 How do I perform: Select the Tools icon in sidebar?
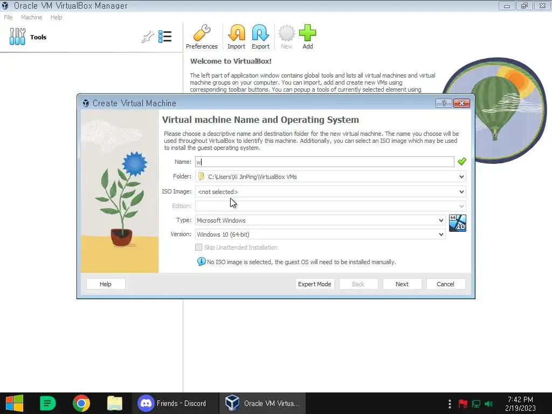tap(17, 37)
